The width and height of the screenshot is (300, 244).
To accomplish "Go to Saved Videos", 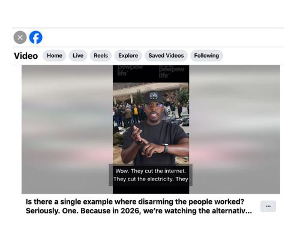I will pyautogui.click(x=166, y=56).
